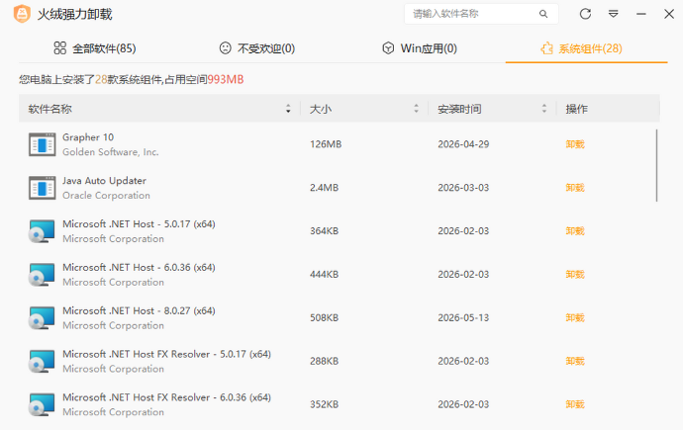Click the 444KB size value
This screenshot has height=430, width=683.
click(324, 275)
